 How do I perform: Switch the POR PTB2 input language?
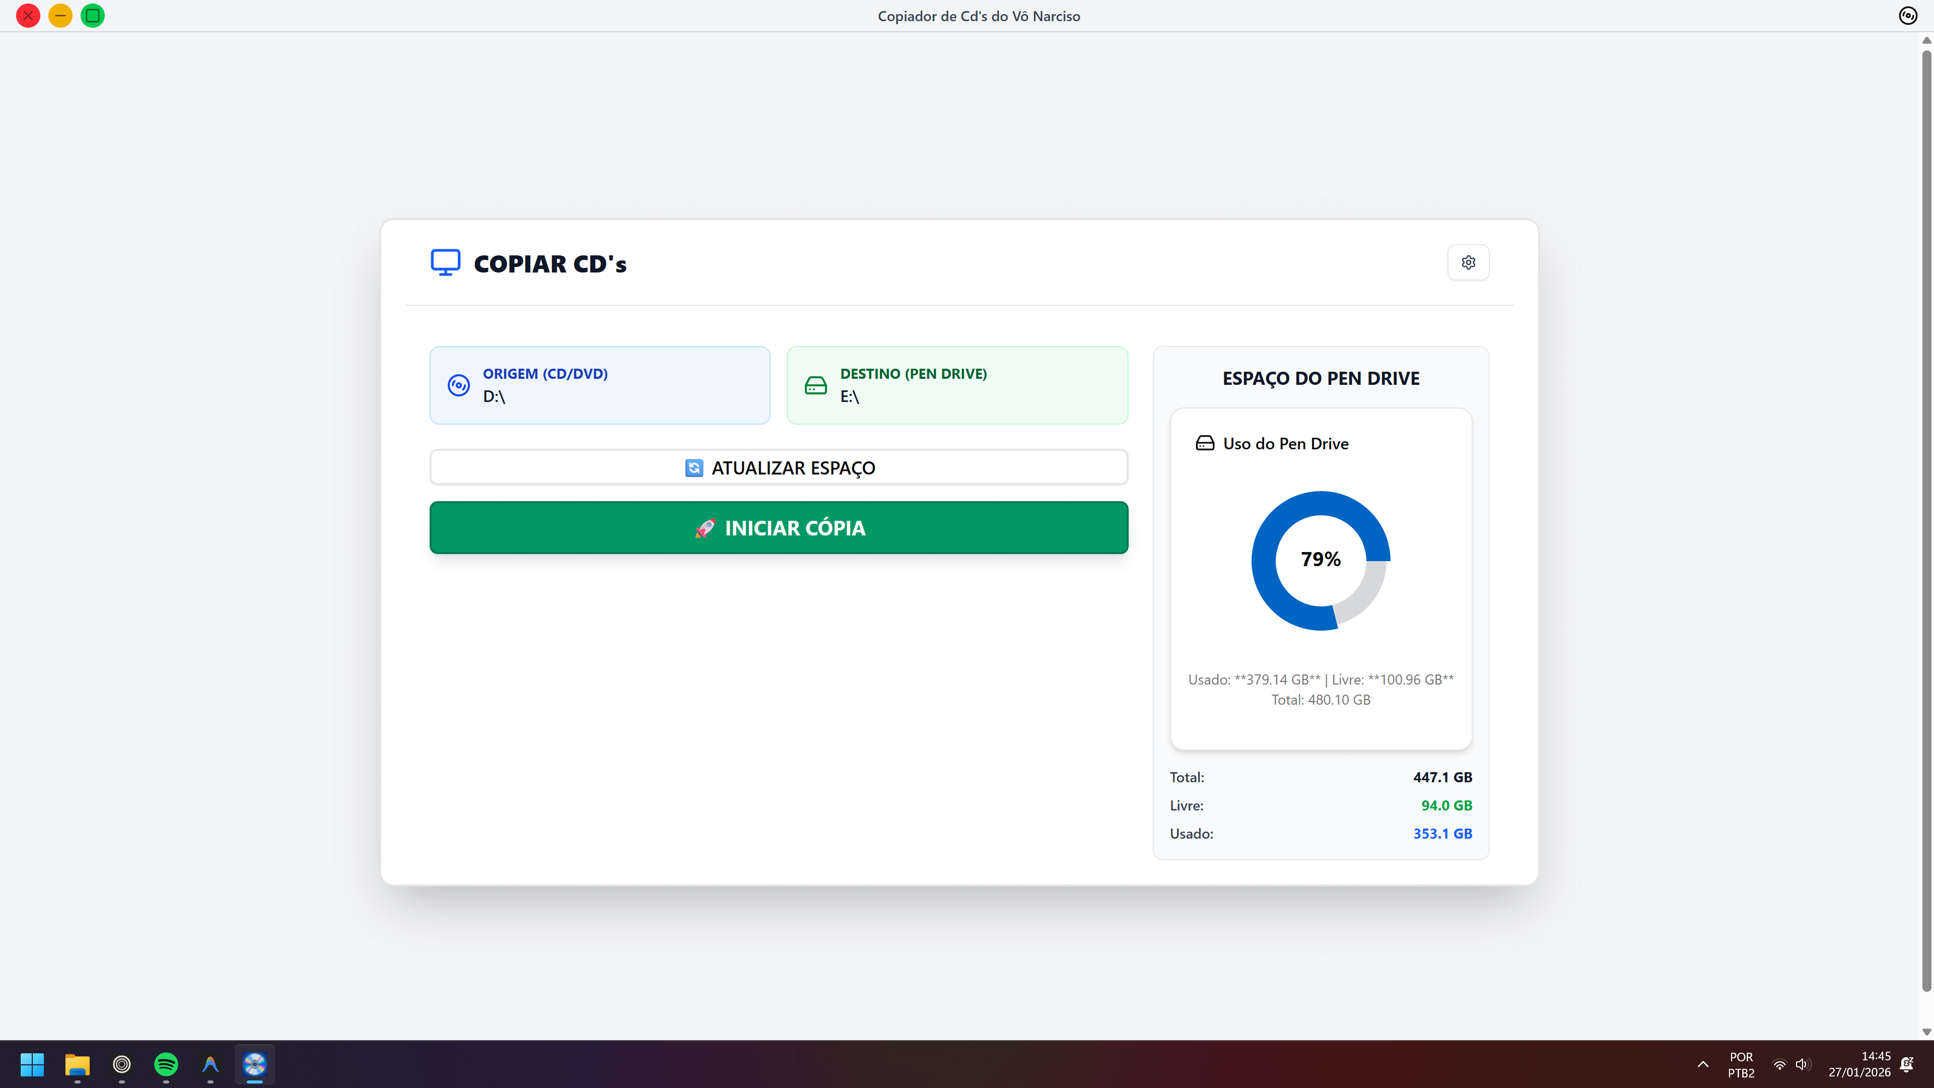pos(1741,1064)
